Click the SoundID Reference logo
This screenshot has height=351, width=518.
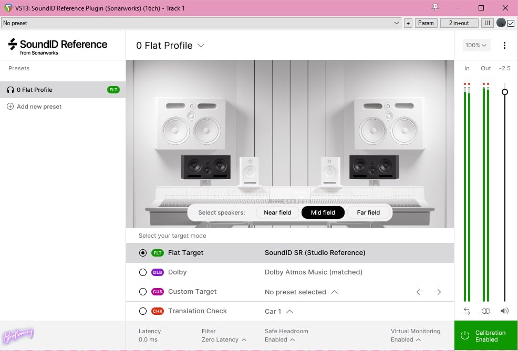point(58,47)
